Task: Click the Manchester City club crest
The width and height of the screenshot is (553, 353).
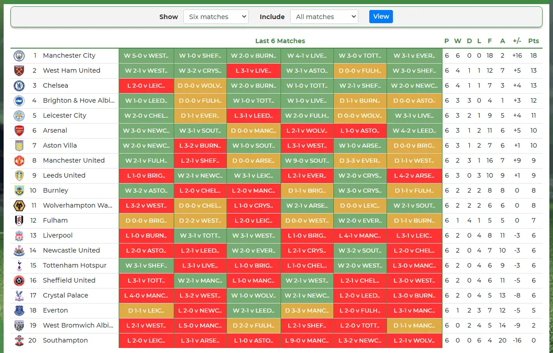Action: pyautogui.click(x=19, y=56)
